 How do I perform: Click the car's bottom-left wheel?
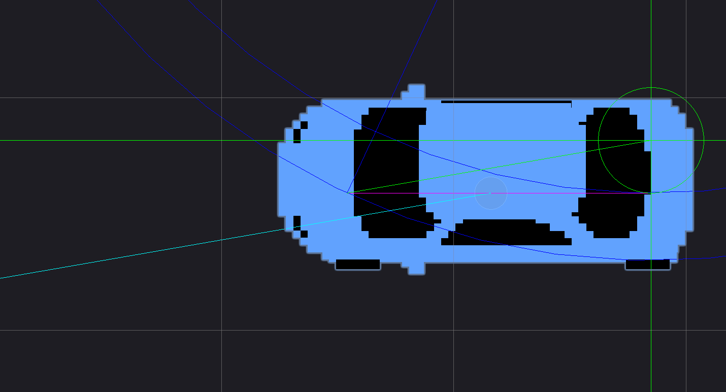[x=358, y=265]
